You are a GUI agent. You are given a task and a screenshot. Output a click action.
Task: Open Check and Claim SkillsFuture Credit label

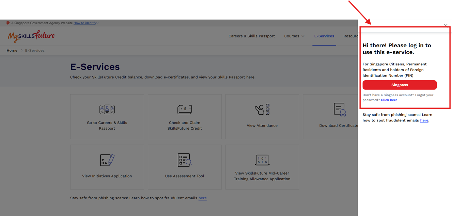tap(185, 126)
